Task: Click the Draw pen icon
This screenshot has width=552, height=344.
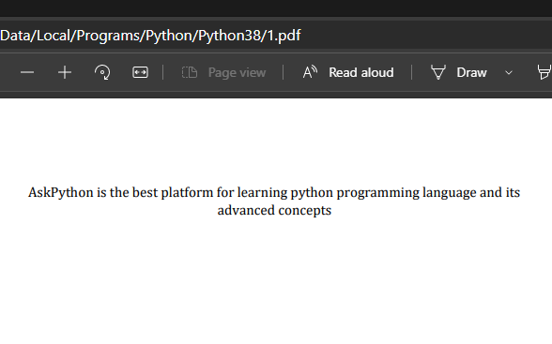Action: 438,73
